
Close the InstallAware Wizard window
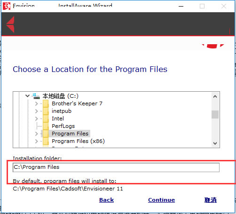[x=224, y=6]
